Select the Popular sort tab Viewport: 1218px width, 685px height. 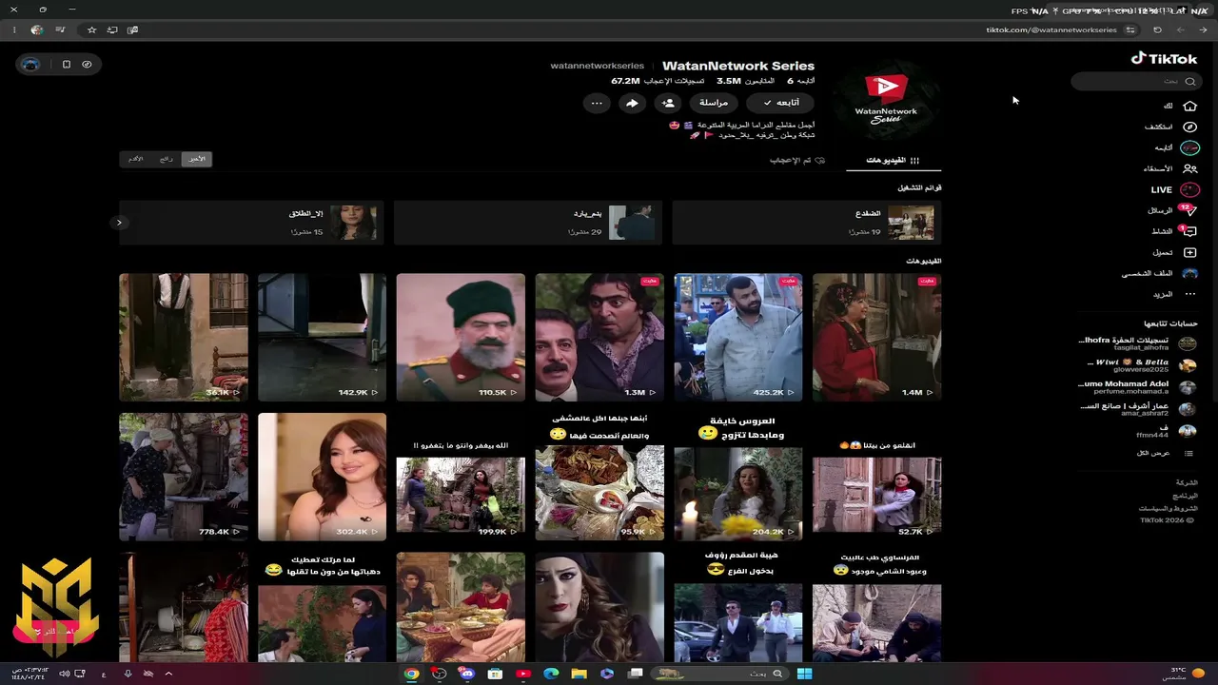167,159
